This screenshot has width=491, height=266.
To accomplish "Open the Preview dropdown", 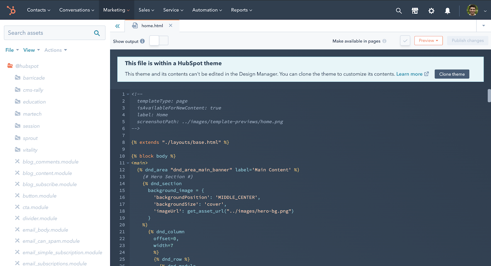I will pos(428,40).
